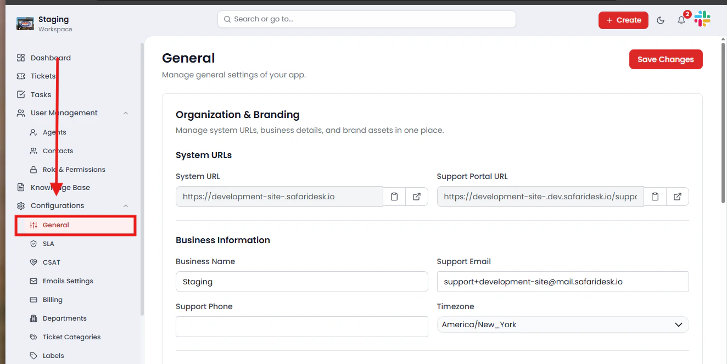Click the Staging workspace logo
Screen dimensions: 727x364
pyautogui.click(x=25, y=24)
